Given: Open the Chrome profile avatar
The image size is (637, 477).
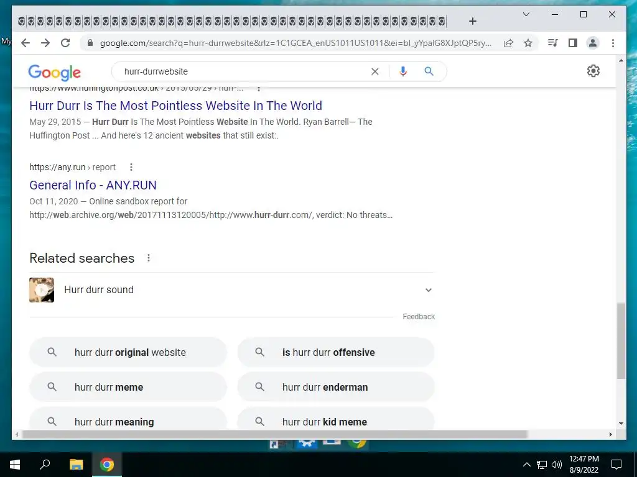Looking at the screenshot, I should (593, 43).
